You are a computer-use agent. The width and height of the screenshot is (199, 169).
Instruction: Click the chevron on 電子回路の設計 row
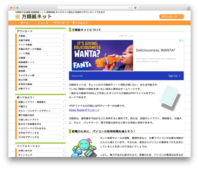click(x=64, y=115)
